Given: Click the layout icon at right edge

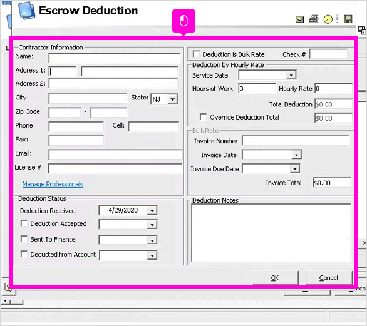Looking at the screenshot, I should pos(362,30).
